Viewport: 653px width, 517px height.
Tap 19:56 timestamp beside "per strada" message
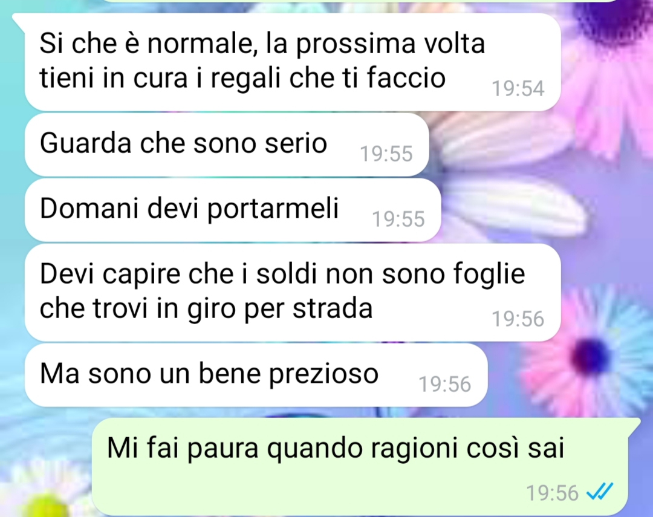(518, 319)
